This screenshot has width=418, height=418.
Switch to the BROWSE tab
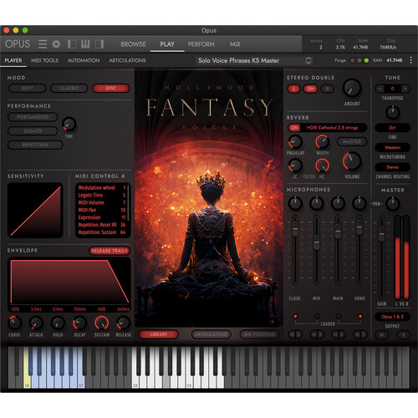pos(133,44)
